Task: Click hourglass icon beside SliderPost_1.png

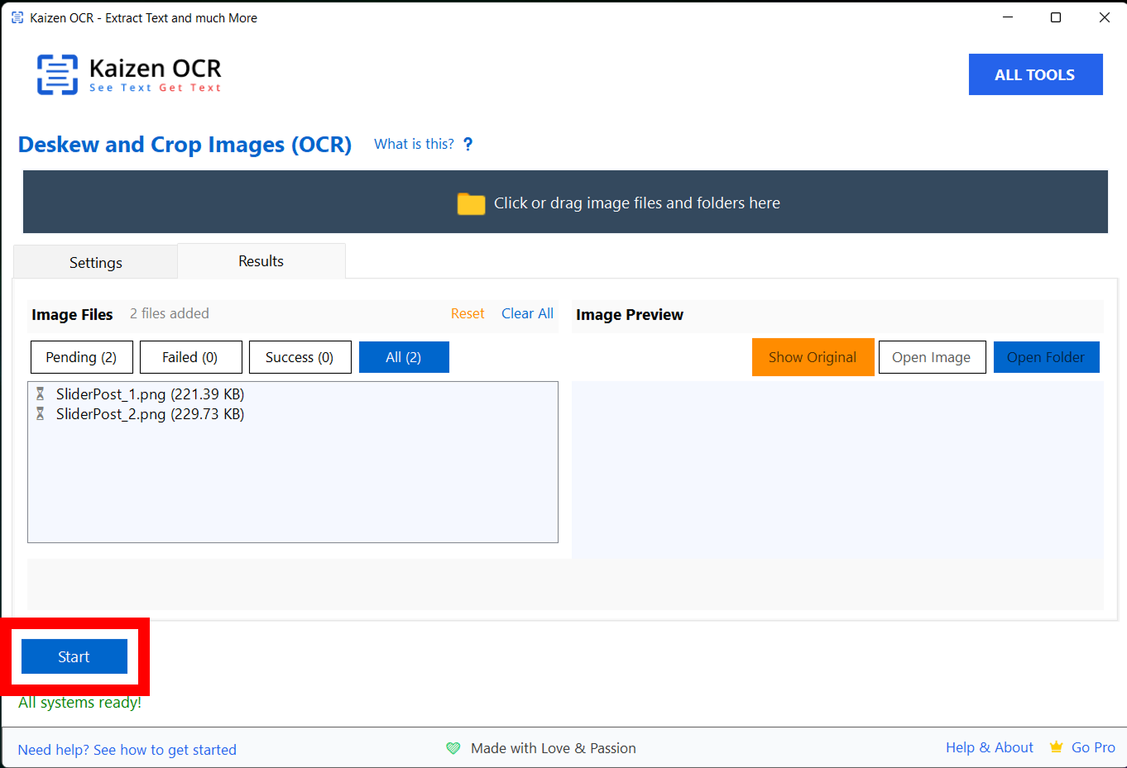Action: click(x=40, y=394)
